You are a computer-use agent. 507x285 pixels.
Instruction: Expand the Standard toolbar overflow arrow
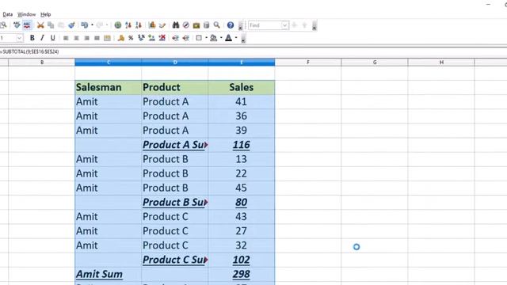240,26
